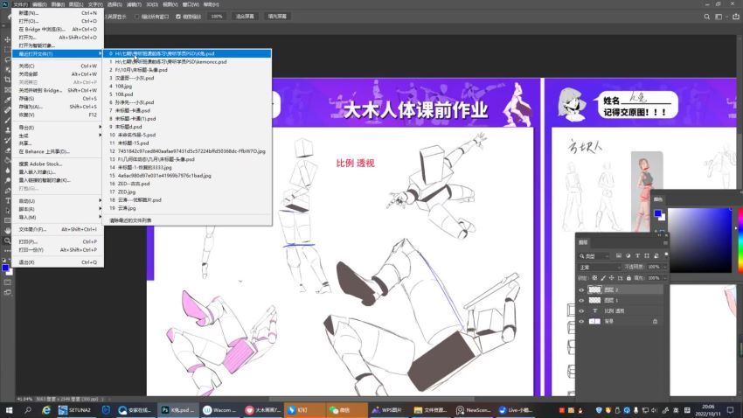The width and height of the screenshot is (743, 418).
Task: Click 填充屏幕 button
Action: click(277, 17)
